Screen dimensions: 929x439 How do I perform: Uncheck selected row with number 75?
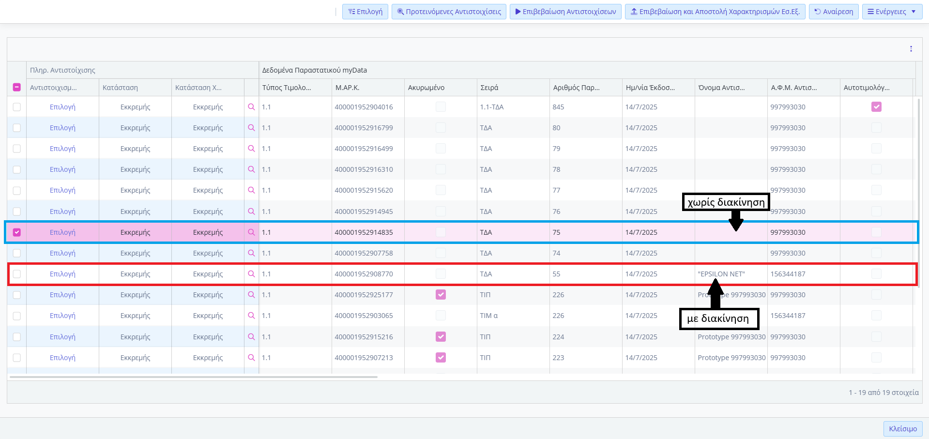17,232
